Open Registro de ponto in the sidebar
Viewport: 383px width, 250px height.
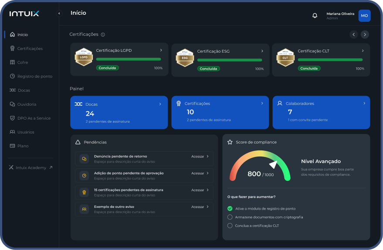(x=34, y=77)
